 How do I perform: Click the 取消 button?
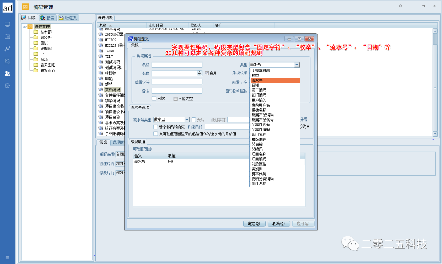[x=279, y=224]
